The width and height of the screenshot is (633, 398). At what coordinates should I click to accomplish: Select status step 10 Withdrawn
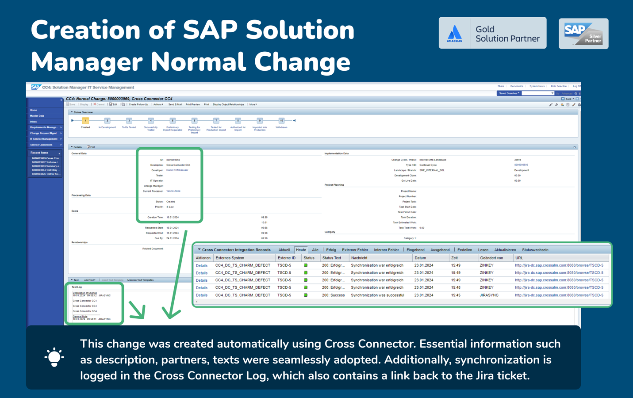click(281, 120)
